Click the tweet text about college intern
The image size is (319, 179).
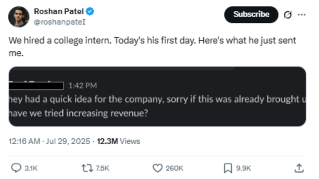[152, 47]
